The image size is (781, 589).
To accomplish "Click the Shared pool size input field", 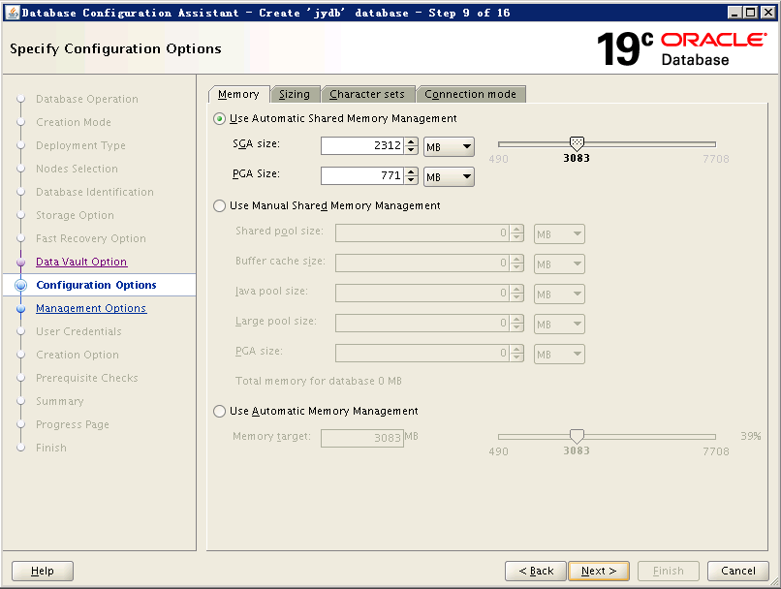I will [422, 233].
